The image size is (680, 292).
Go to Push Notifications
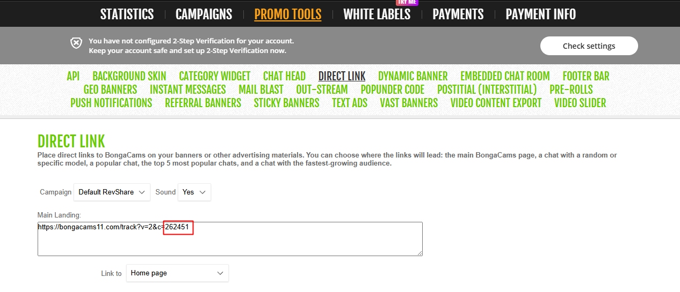(x=111, y=103)
